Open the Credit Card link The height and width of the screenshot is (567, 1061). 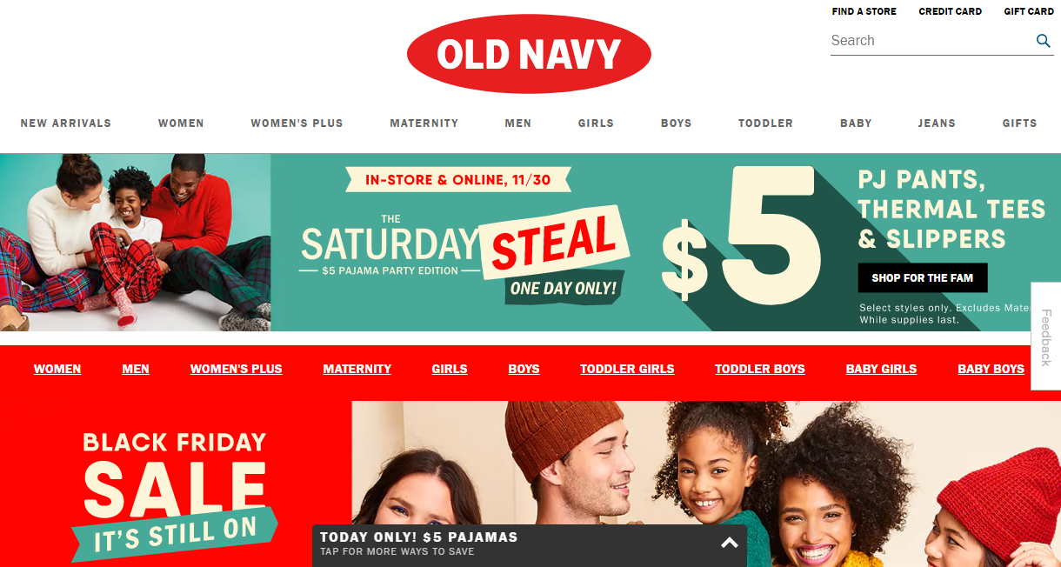pyautogui.click(x=950, y=11)
